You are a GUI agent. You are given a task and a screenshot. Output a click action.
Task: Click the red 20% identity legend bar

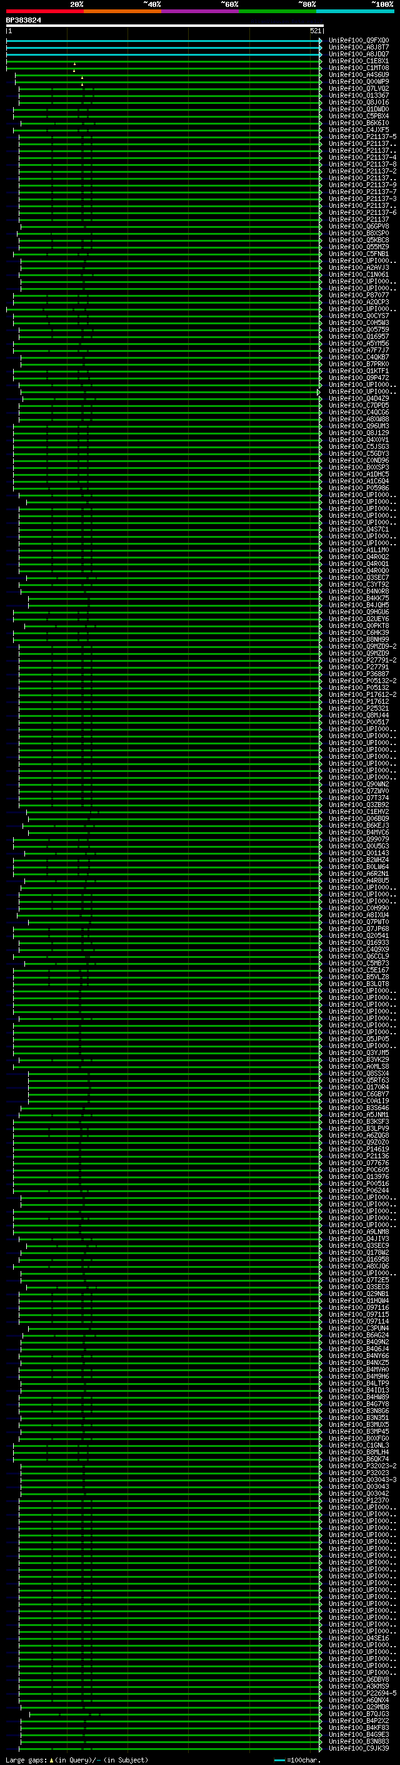coord(44,12)
